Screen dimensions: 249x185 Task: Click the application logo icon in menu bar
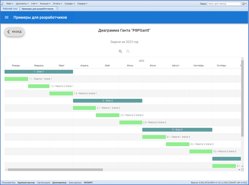point(3,4)
